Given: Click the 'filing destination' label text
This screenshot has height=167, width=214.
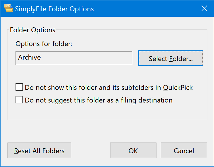Looking at the screenshot, I should (147, 100).
